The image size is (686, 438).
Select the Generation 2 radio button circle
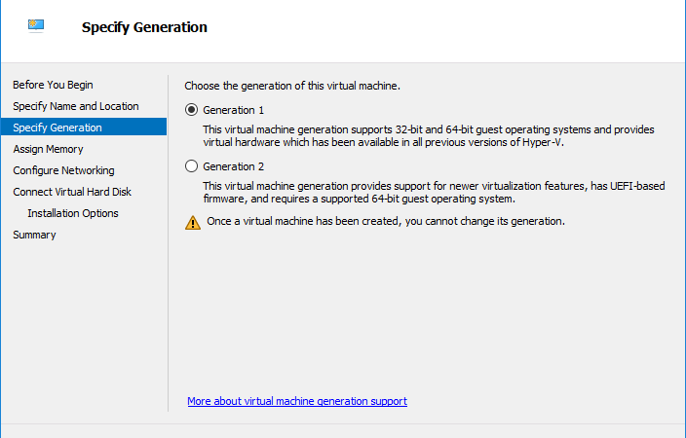coord(191,166)
